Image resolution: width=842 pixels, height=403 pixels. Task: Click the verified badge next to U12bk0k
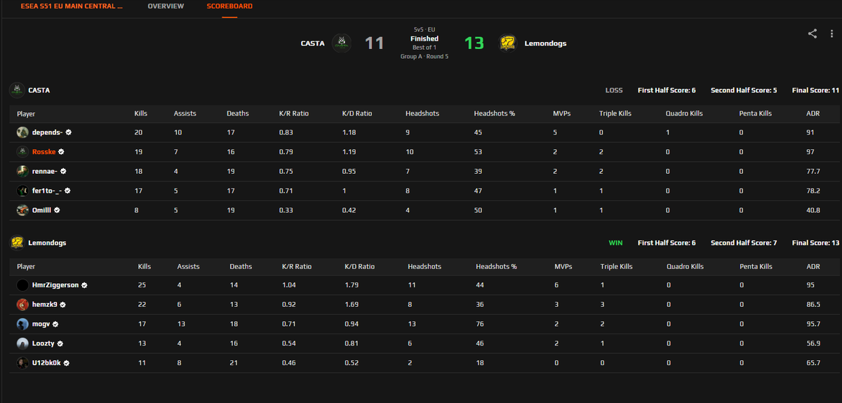point(66,363)
